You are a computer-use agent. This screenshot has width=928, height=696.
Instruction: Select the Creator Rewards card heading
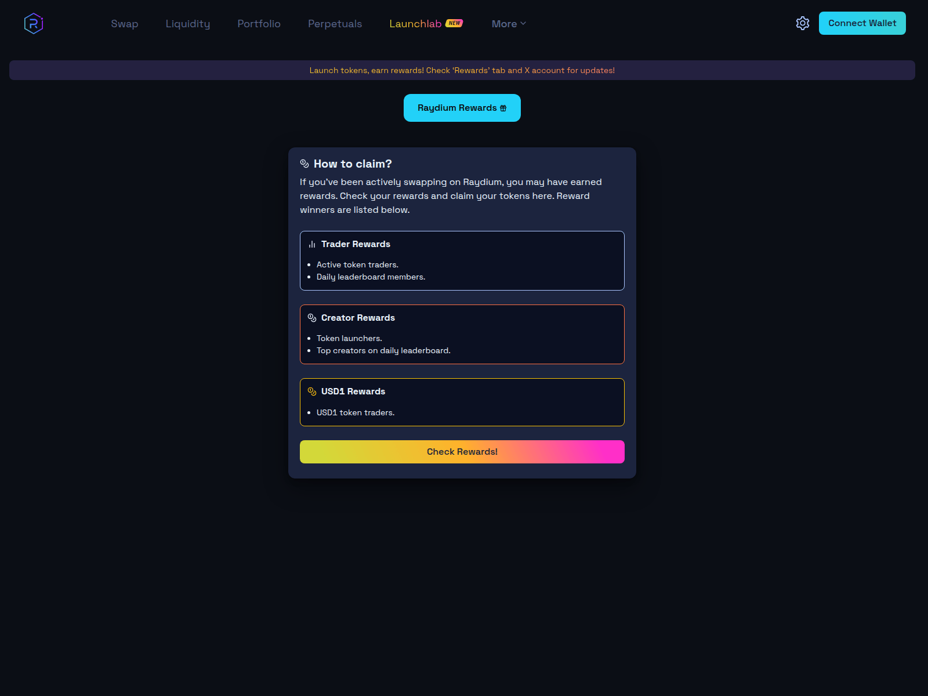pyautogui.click(x=358, y=318)
